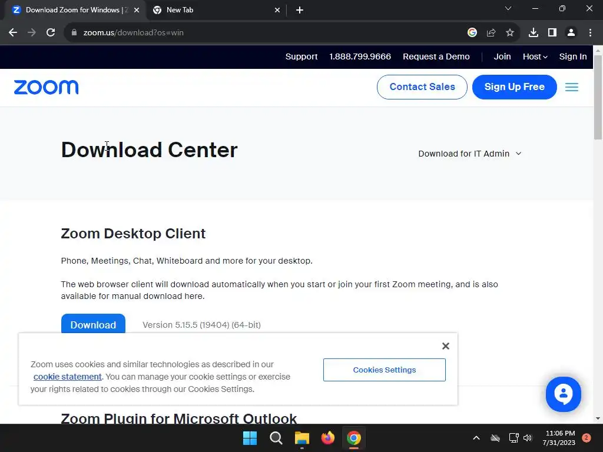Bookmark this page with the star icon
603x452 pixels.
510,33
